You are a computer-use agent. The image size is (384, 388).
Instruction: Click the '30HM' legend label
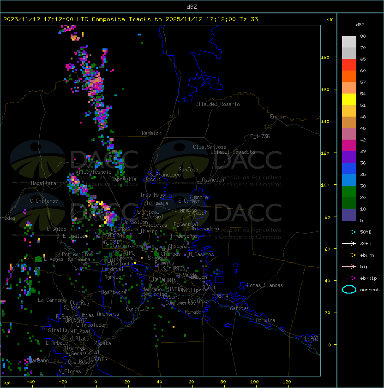coord(366,243)
